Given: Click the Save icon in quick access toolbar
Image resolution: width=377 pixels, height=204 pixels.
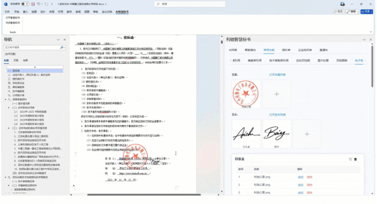Looking at the screenshot, I should pos(33,4).
